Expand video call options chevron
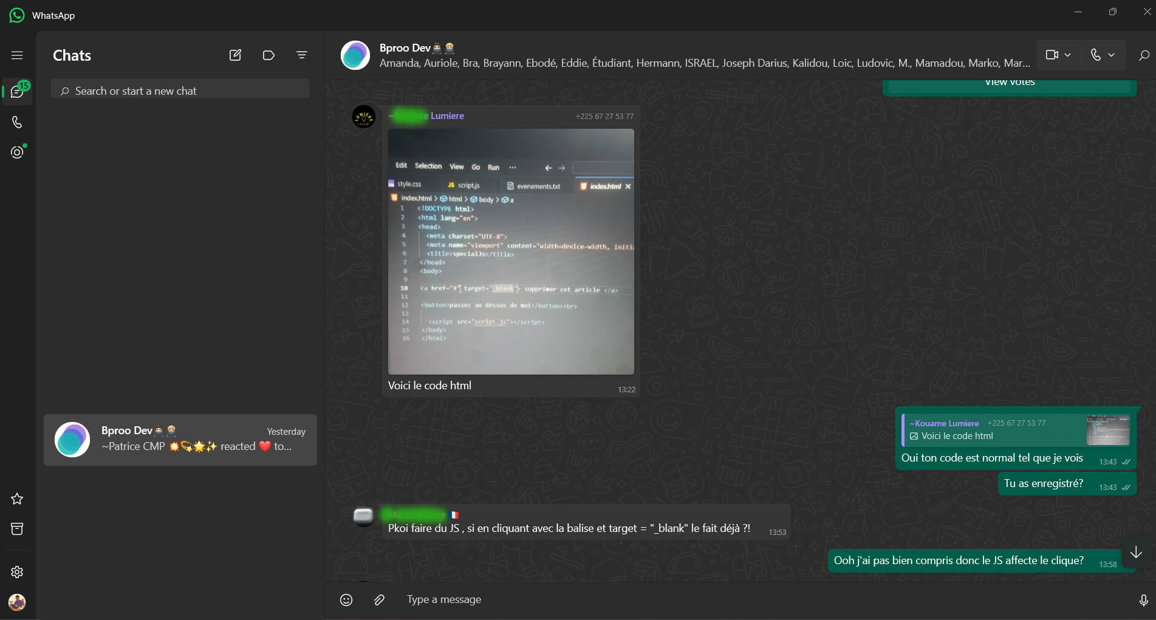 click(1068, 55)
